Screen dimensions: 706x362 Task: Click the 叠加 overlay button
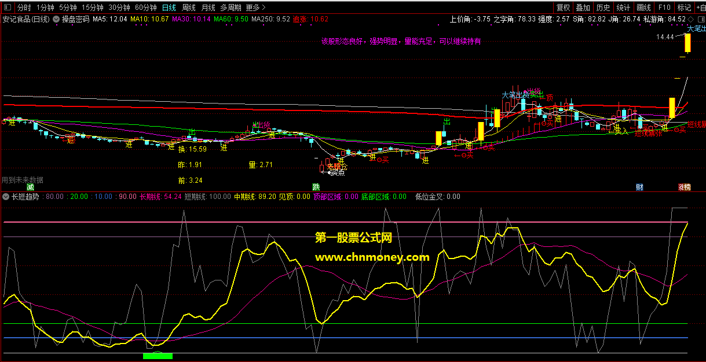pos(583,8)
